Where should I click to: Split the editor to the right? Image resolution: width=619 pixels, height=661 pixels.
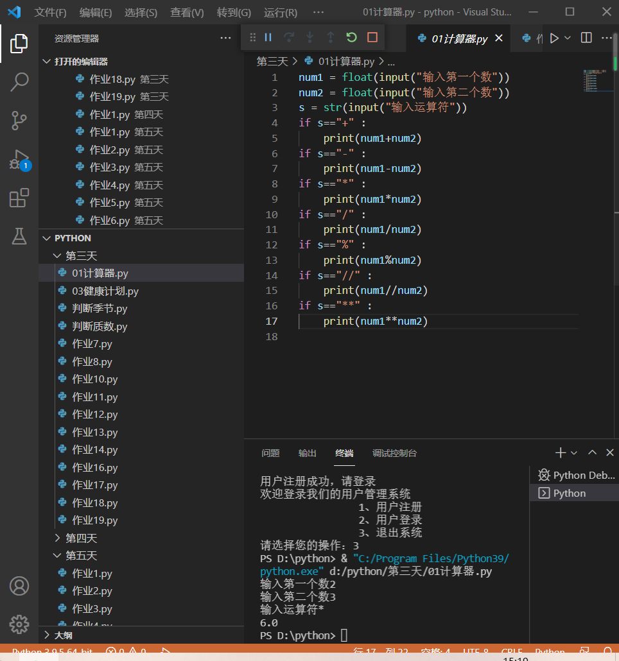[x=586, y=38]
